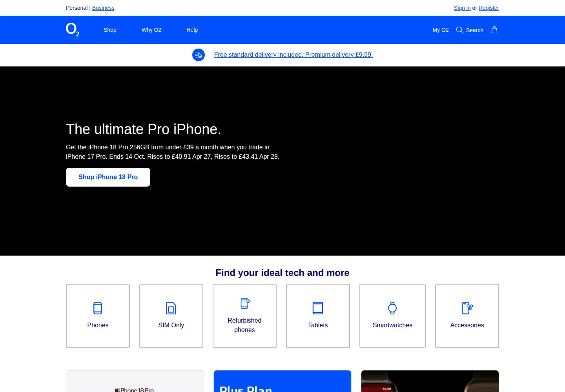The image size is (565, 392).
Task: Open free standard delivery info link
Action: pyautogui.click(x=293, y=55)
